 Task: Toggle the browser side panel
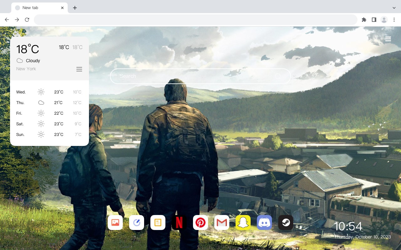[374, 20]
